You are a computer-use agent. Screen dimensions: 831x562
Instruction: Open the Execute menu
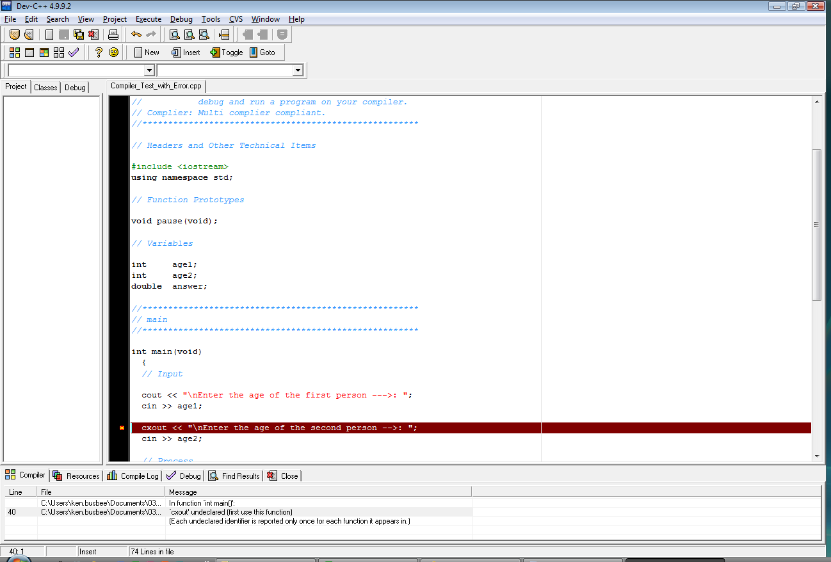pyautogui.click(x=148, y=19)
